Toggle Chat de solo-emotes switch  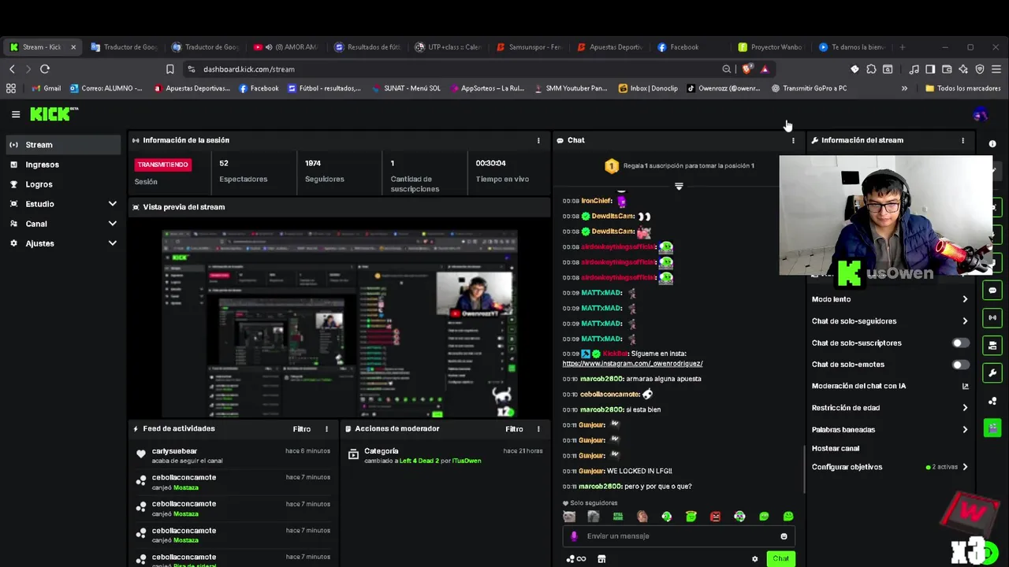tap(960, 365)
